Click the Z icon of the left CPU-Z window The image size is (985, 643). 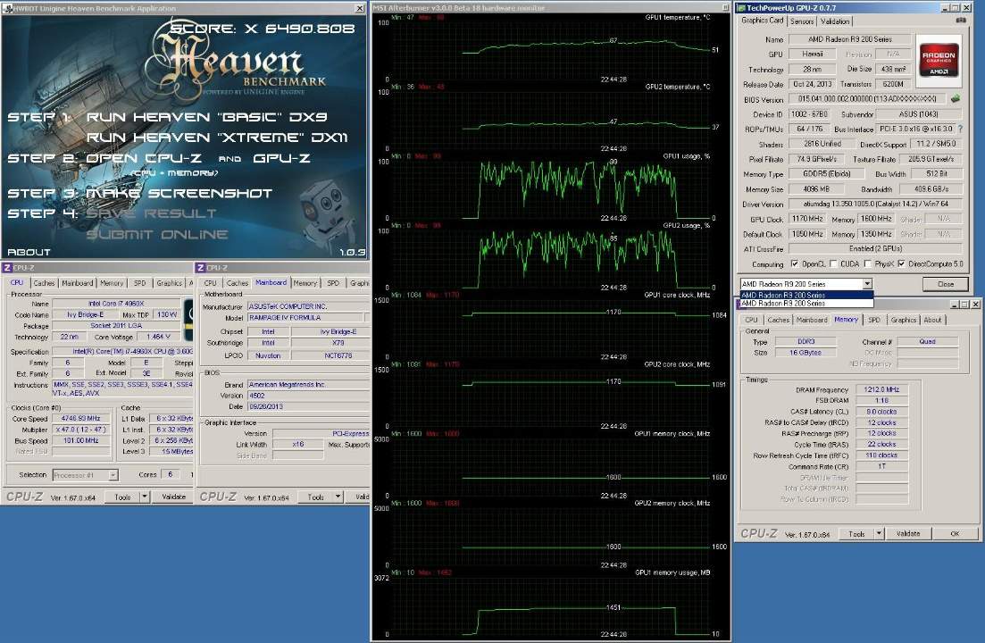click(x=7, y=268)
